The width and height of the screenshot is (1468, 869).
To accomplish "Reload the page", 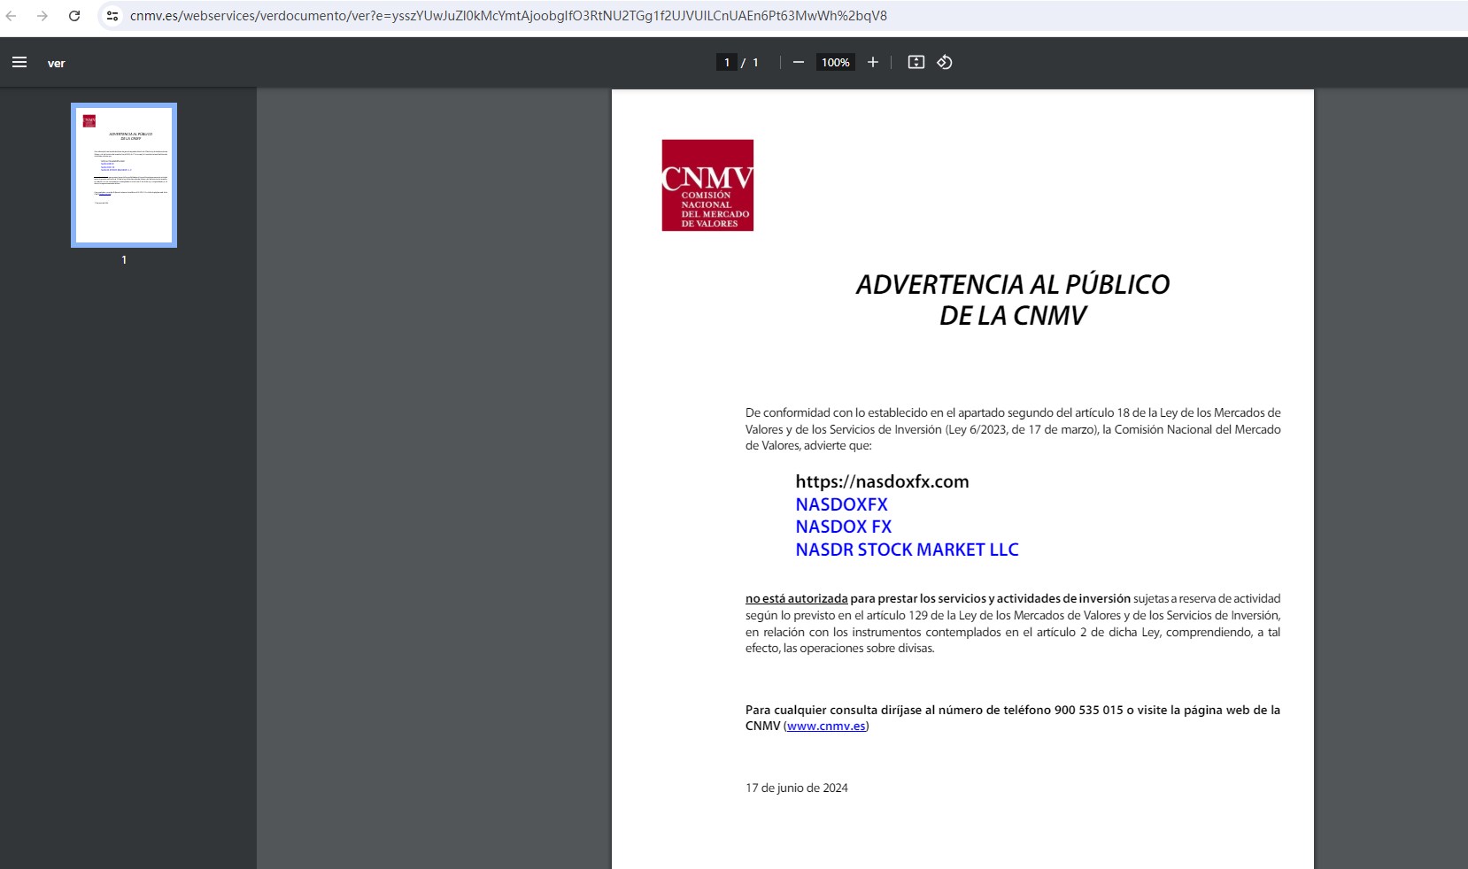I will (74, 16).
